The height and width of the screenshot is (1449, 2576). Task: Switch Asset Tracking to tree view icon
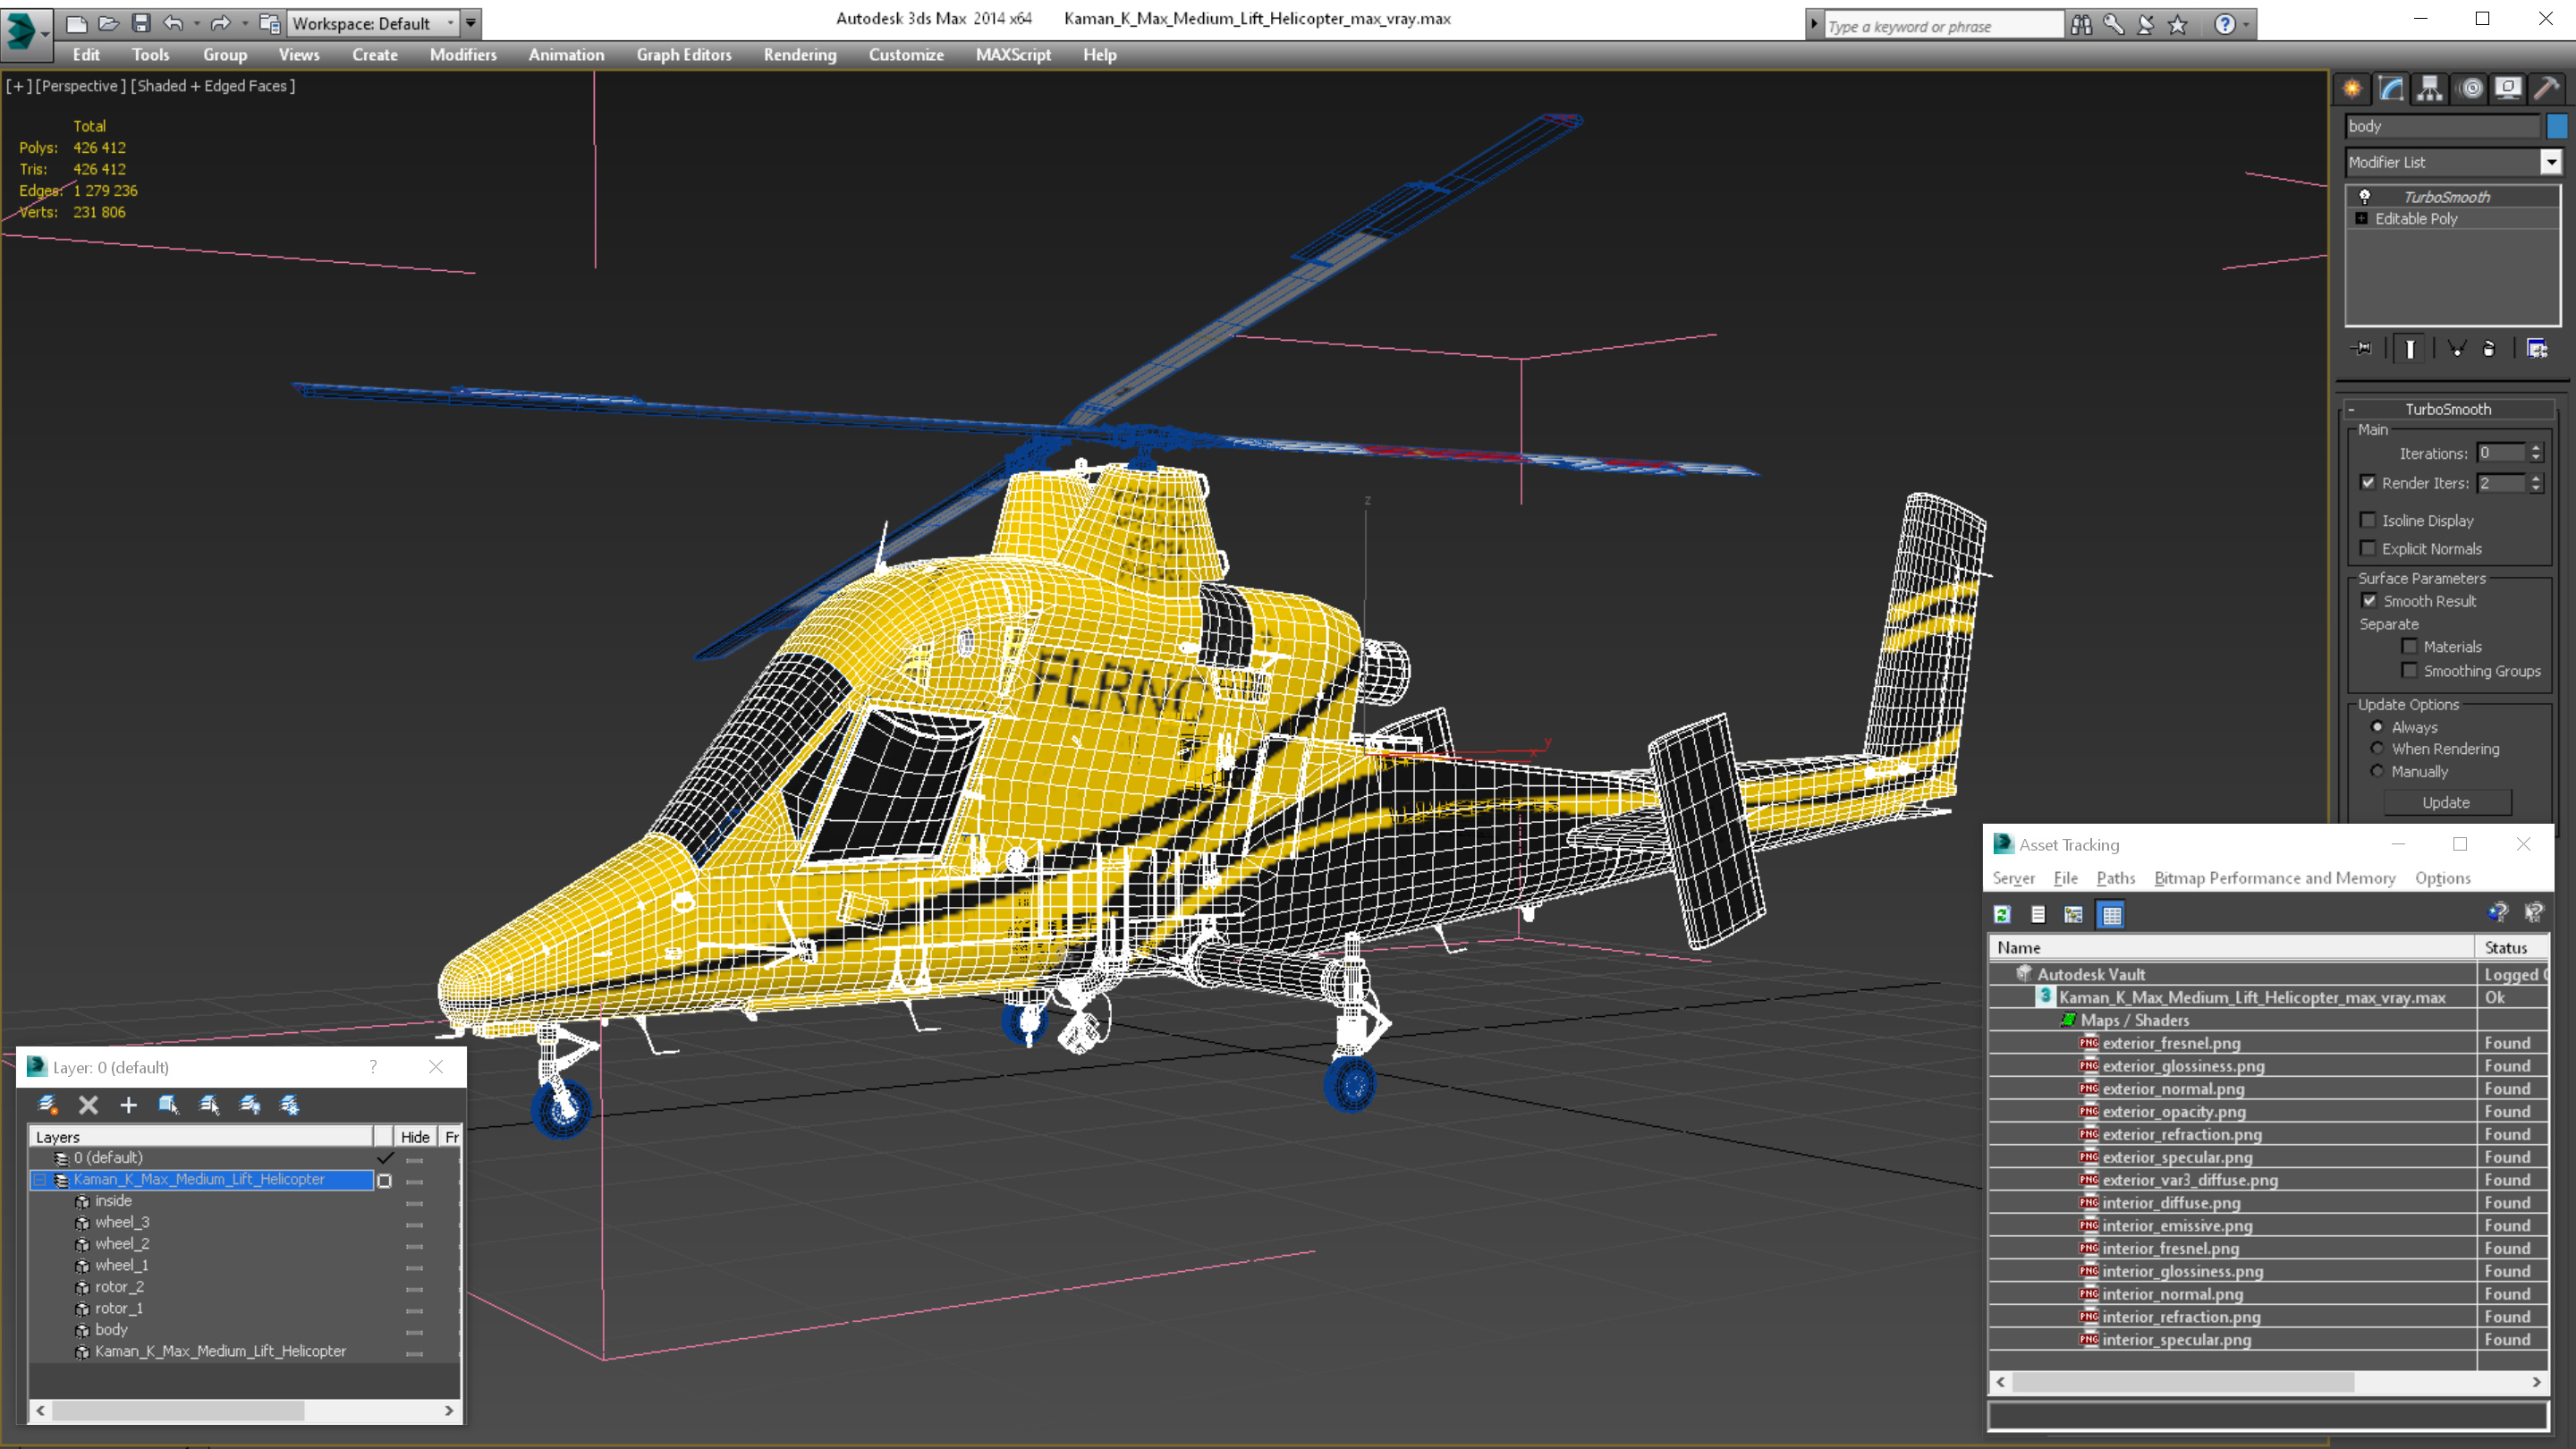point(2074,914)
